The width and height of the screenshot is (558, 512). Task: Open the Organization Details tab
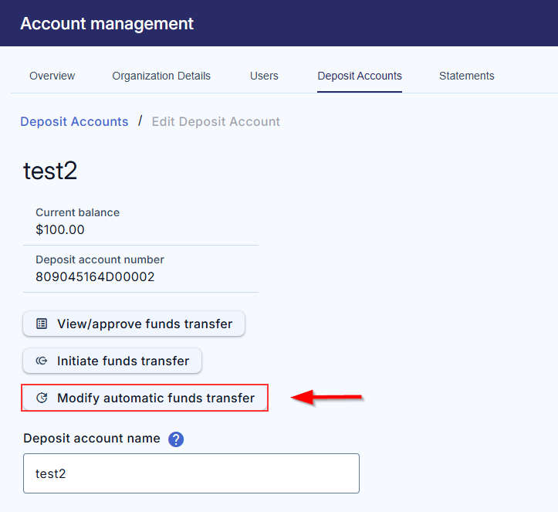(161, 76)
